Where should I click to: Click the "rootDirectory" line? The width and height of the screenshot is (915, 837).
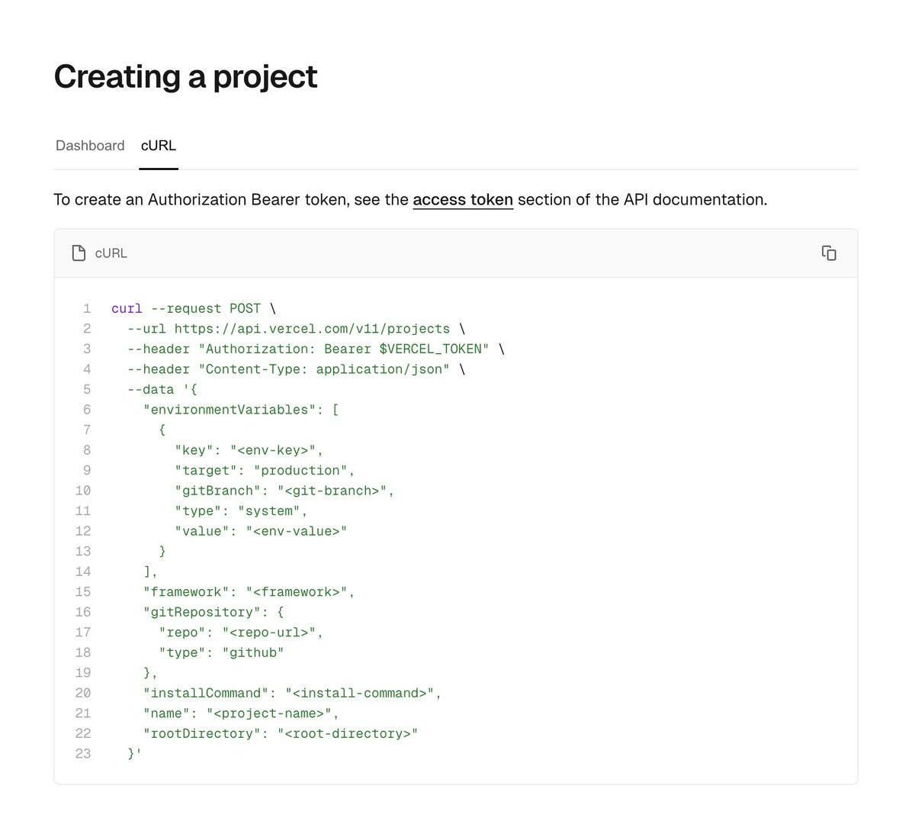tap(281, 733)
